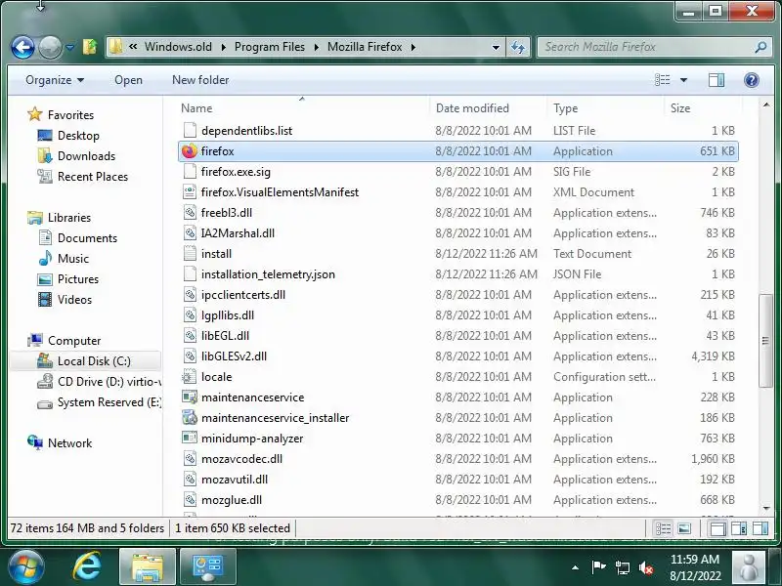Open the Videos library

[74, 300]
